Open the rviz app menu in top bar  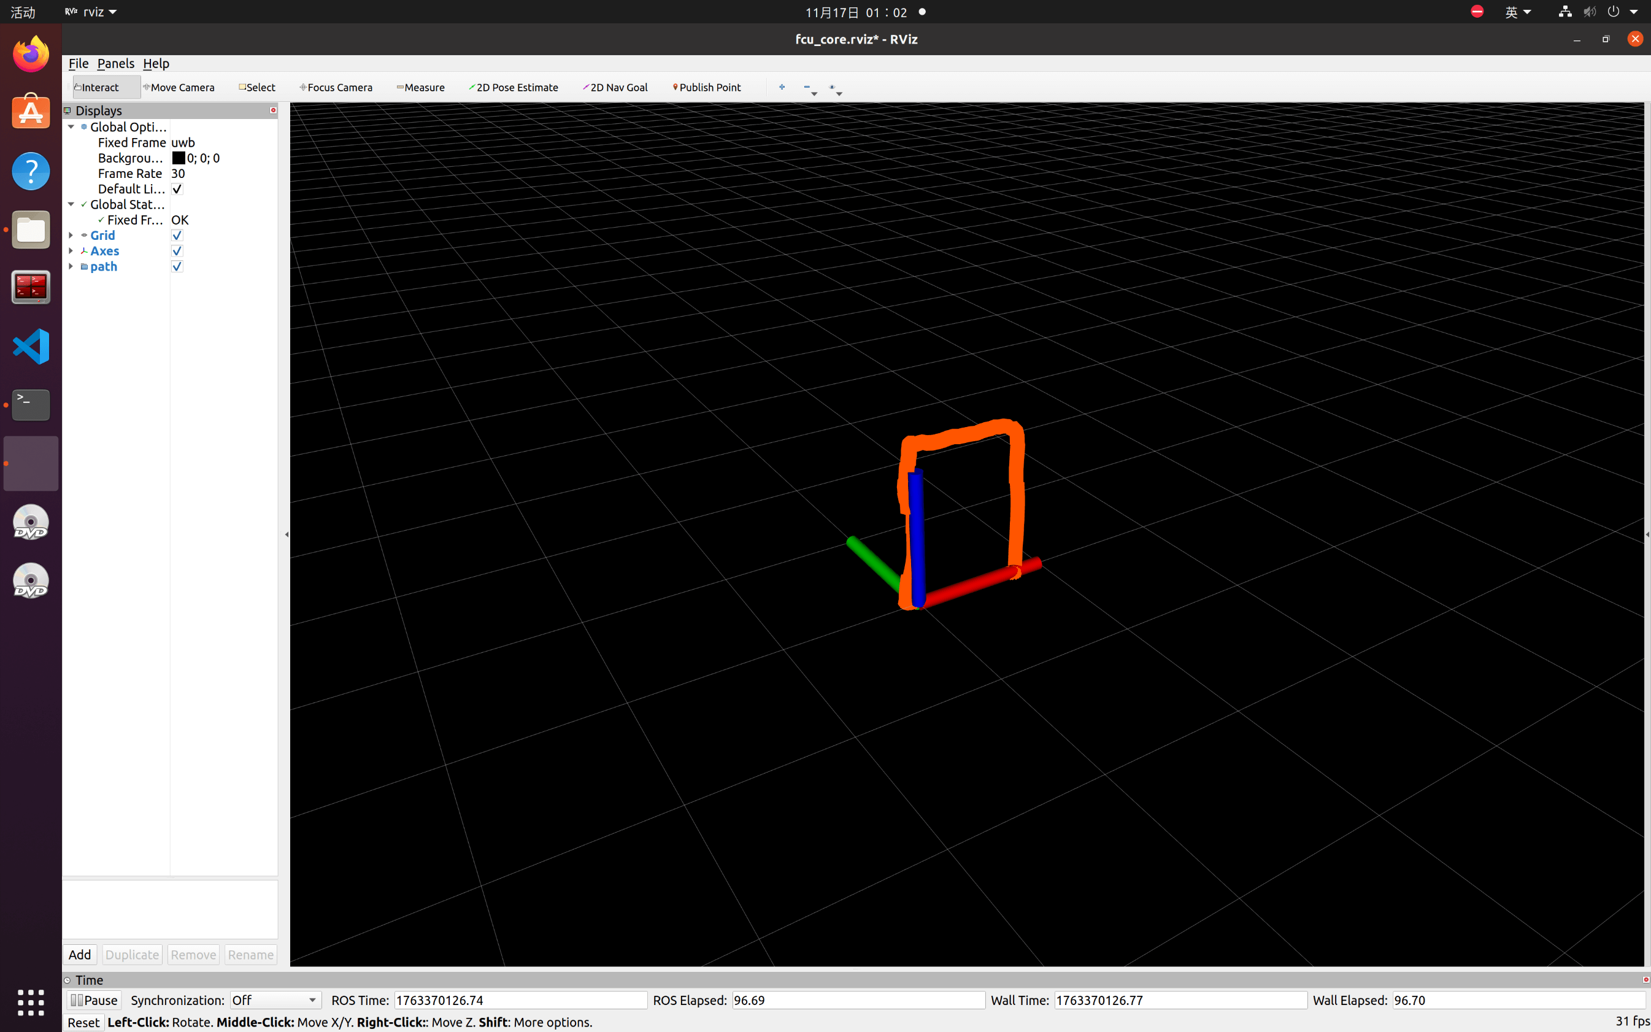91,12
